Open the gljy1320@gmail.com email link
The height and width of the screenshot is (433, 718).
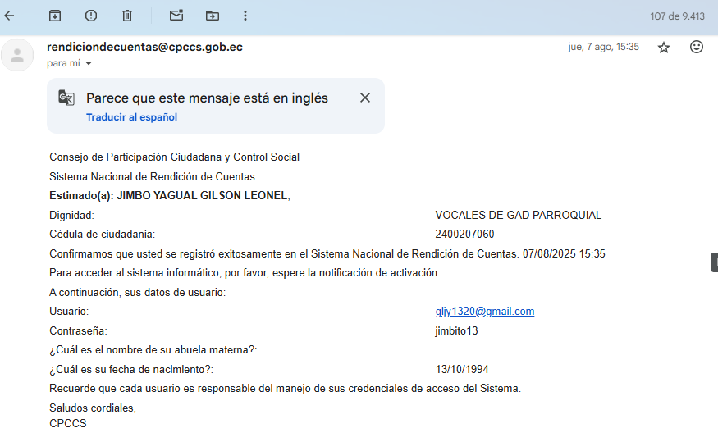click(x=484, y=312)
